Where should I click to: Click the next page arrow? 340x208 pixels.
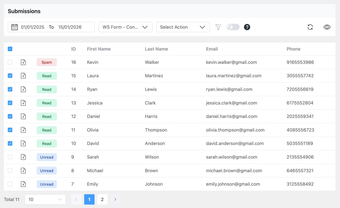point(115,199)
